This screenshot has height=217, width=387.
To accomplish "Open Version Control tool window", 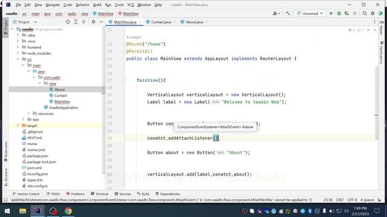I will [25, 194].
